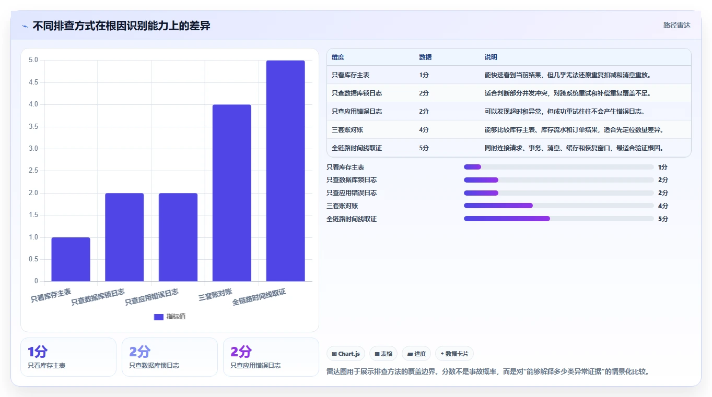
Task: Click the description starting 能够比较库存主表
Action: click(574, 130)
